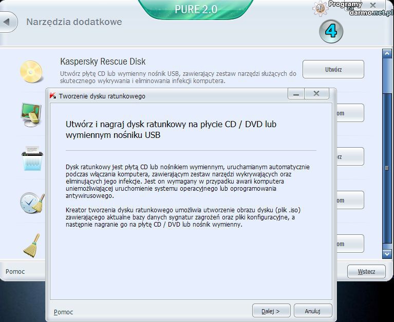Create Kaspersky Rescue Disk with Utwórz button
This screenshot has width=394, height=322.
tap(333, 69)
